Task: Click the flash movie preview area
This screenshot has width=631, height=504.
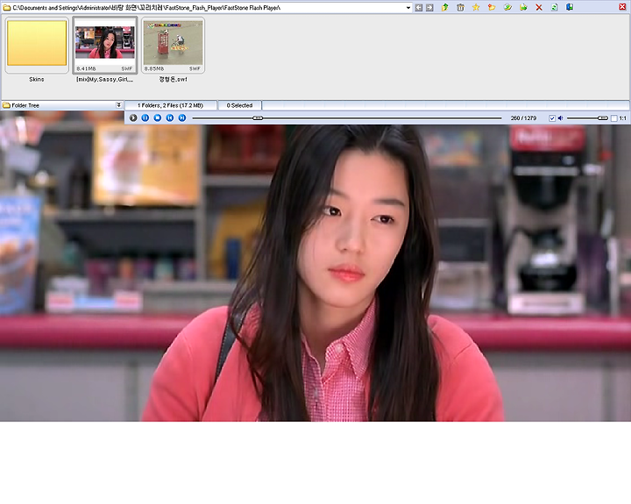Action: tap(315, 273)
